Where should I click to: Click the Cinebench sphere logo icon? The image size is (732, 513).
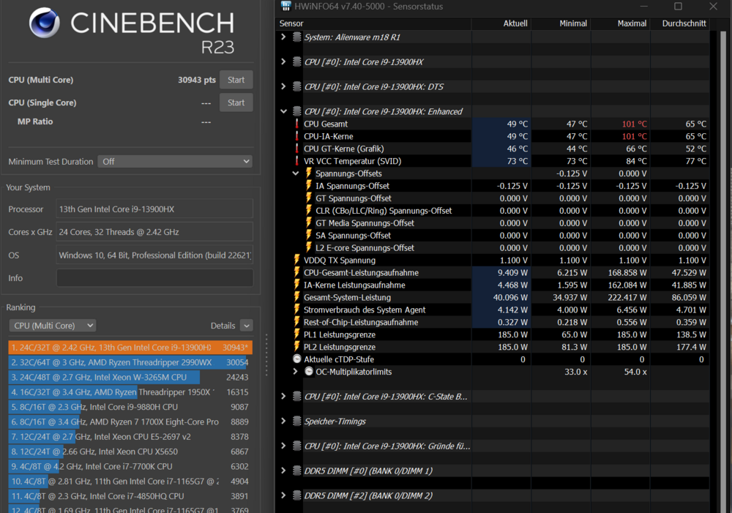tap(45, 23)
